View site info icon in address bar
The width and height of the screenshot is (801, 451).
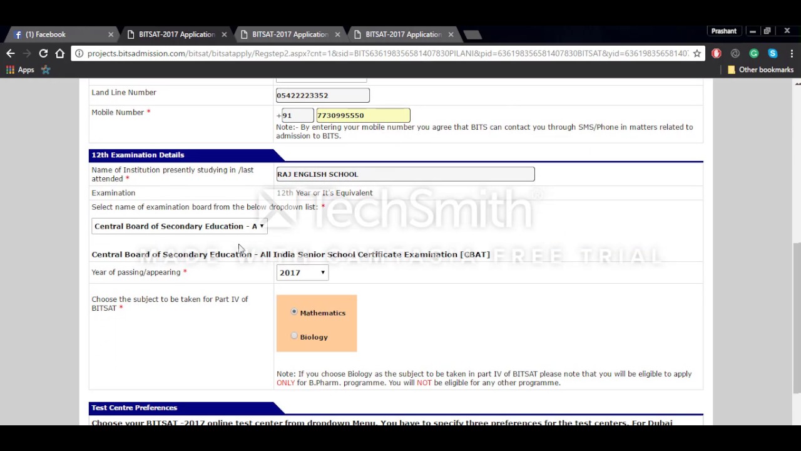tap(79, 53)
